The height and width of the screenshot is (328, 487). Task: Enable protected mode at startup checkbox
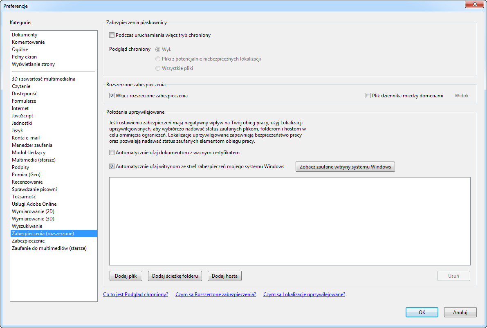tap(112, 35)
